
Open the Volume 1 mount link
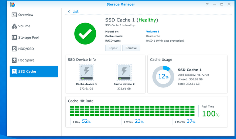[153, 32]
